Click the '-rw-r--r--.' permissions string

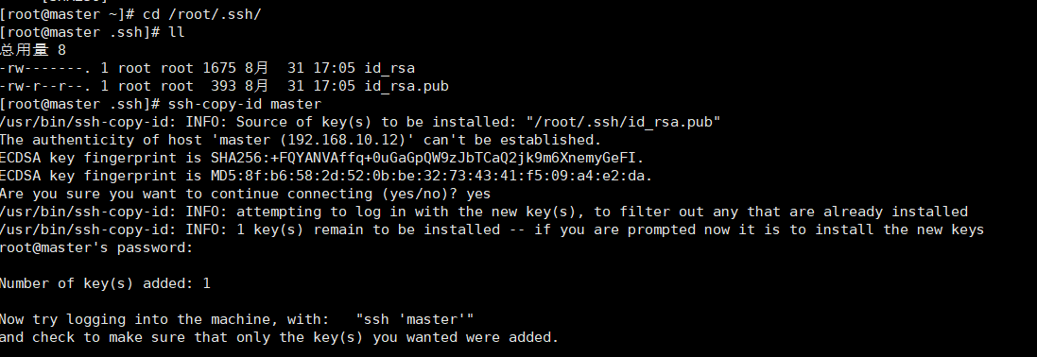tap(45, 86)
